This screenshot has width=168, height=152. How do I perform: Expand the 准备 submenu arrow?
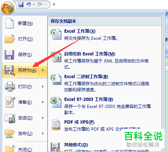coord(43,102)
